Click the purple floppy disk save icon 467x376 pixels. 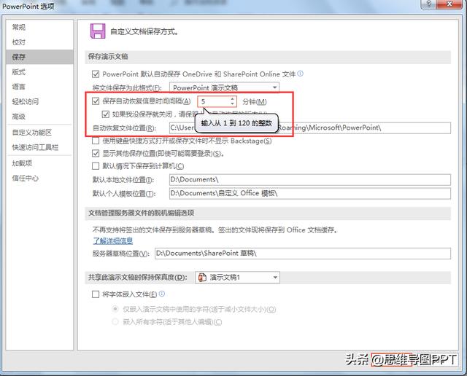point(98,31)
